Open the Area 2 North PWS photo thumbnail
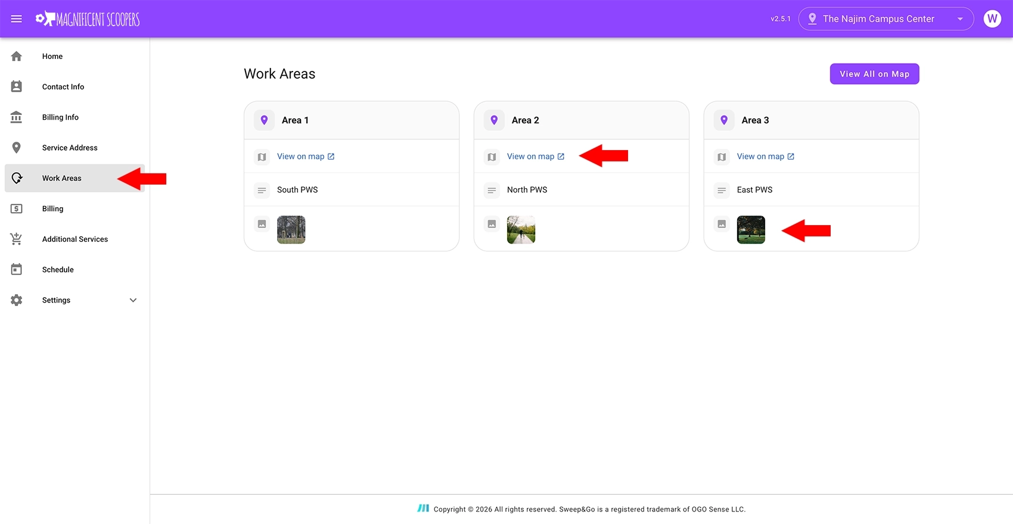Screen dimensions: 1013x524 [521, 230]
